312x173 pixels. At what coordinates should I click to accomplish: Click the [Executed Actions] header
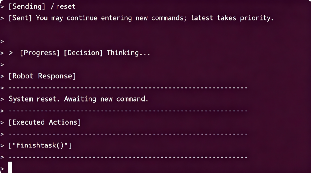[45, 122]
